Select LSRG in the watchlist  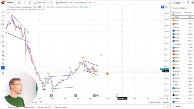pyautogui.click(x=182, y=58)
